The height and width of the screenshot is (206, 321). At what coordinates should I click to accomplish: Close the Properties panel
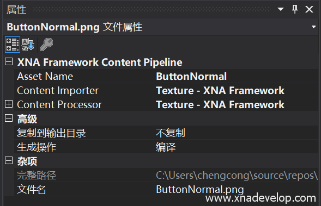[309, 9]
